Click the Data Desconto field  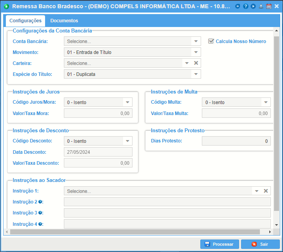click(x=98, y=152)
